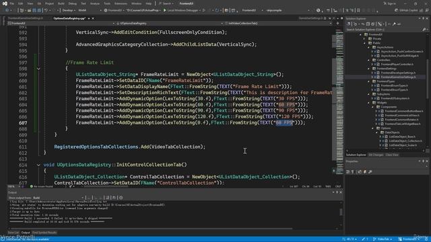The width and height of the screenshot is (431, 242).
Task: Select FrontendEnumTypes.h file
Action: [x=394, y=85]
